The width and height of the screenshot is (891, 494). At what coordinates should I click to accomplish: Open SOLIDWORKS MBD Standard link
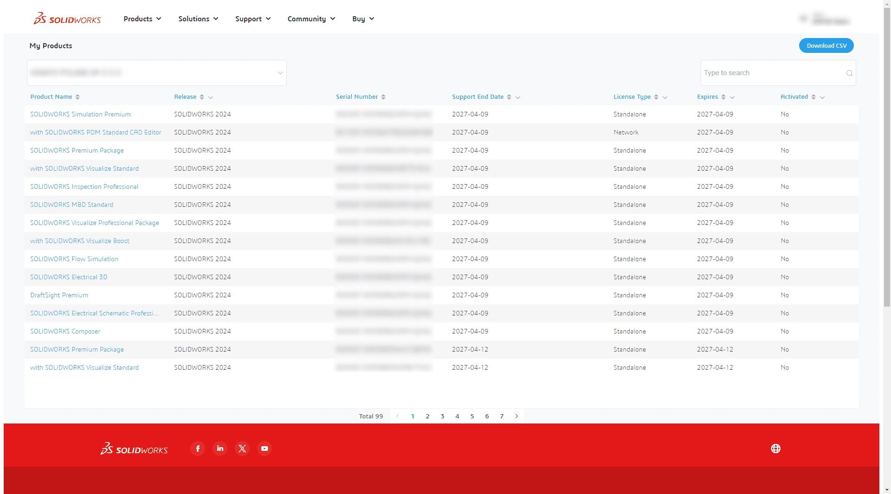coord(71,205)
